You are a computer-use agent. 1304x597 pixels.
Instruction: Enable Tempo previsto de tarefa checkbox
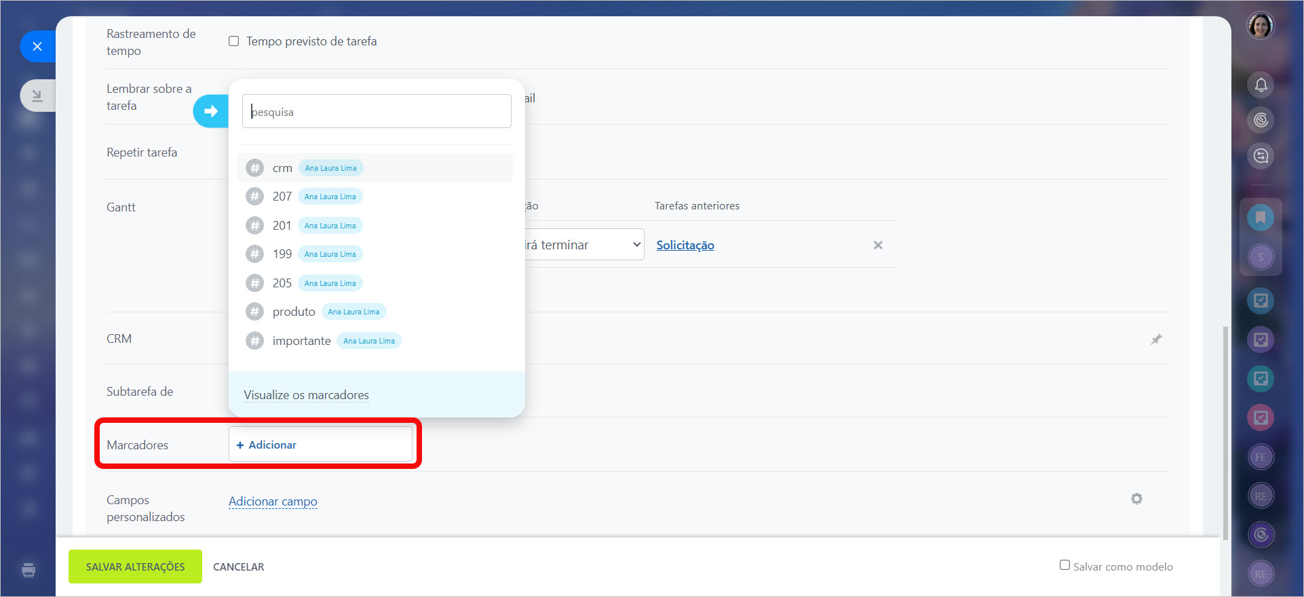point(234,41)
